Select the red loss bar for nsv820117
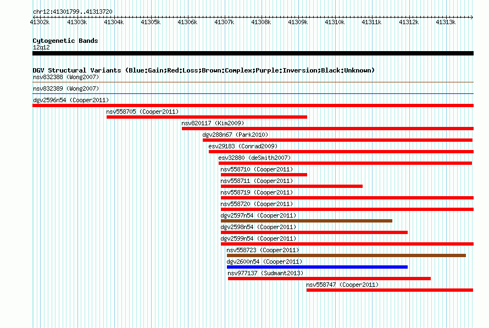This screenshot has height=328, width=489. tap(328, 129)
